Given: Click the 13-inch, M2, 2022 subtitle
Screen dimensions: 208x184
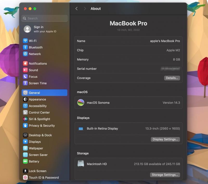Looking at the screenshot, I should [128, 30].
